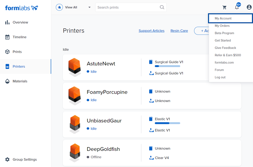Select Log out
The image size is (253, 167).
pyautogui.click(x=220, y=77)
